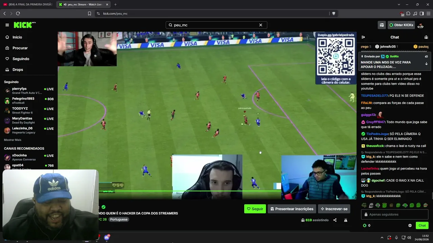Click the Apenas seguidores chat input
433x243 pixels.
pos(394,214)
